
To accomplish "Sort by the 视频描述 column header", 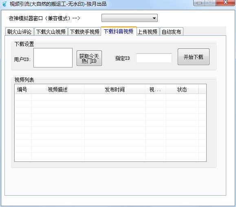I will 58,89.
